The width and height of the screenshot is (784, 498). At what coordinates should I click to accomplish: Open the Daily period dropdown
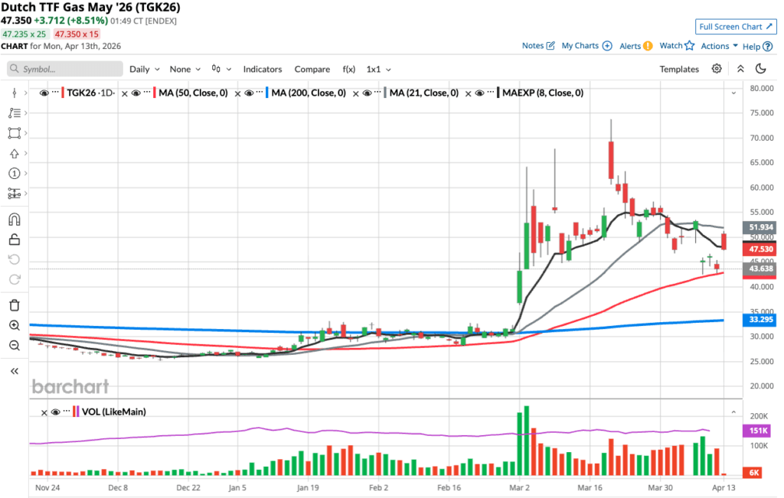coord(145,69)
